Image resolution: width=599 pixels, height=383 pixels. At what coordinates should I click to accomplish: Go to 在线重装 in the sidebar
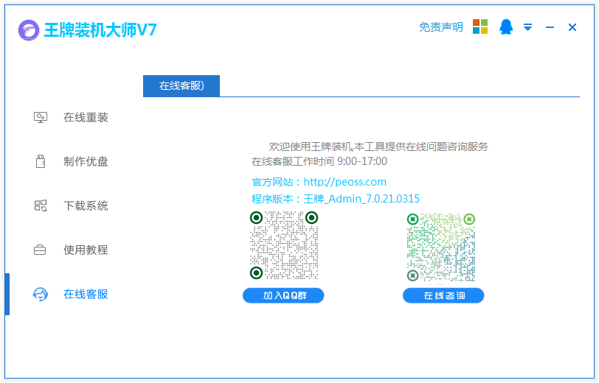click(x=86, y=118)
